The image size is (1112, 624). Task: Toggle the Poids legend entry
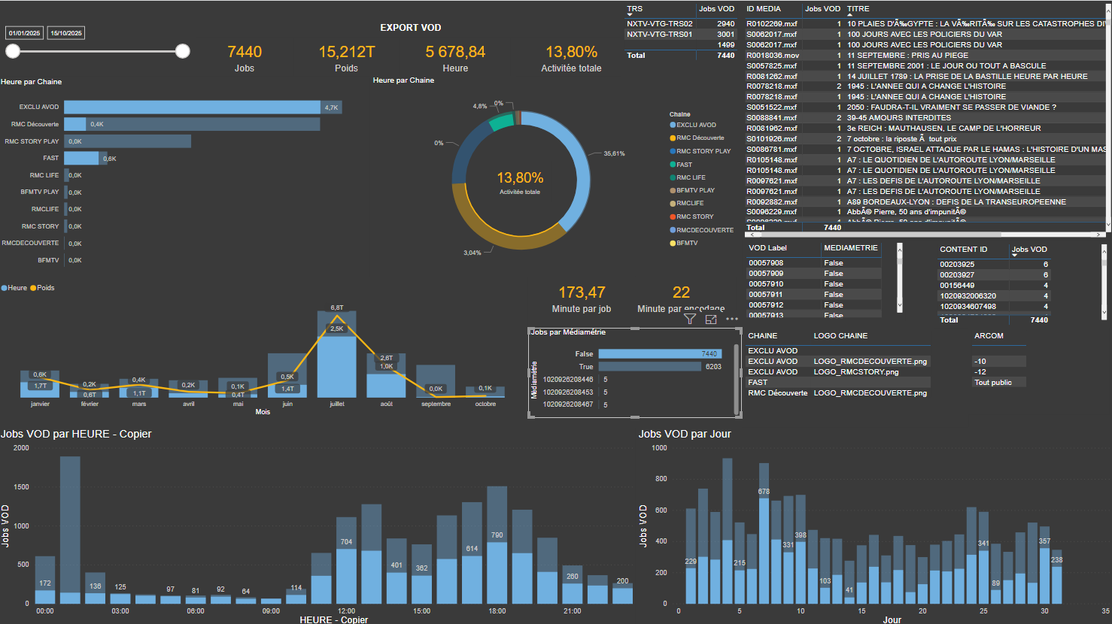42,288
